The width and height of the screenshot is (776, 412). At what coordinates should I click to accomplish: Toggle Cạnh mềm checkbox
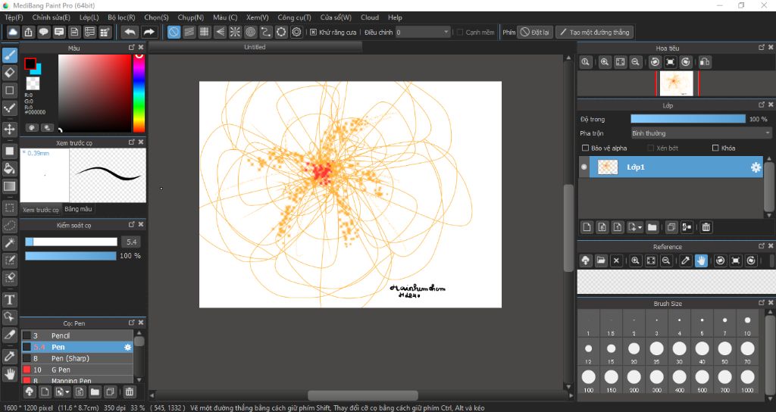click(x=460, y=32)
